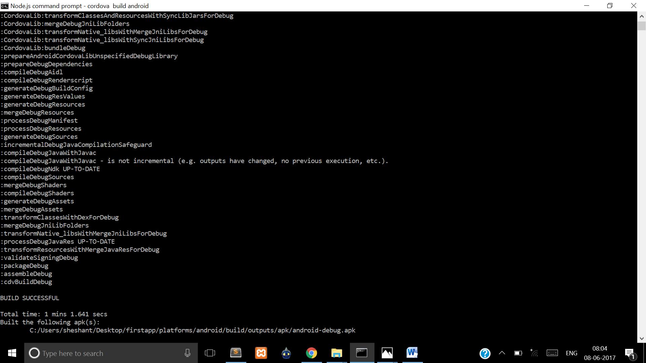
Task: Click the scrollbar down arrow
Action: (642, 338)
